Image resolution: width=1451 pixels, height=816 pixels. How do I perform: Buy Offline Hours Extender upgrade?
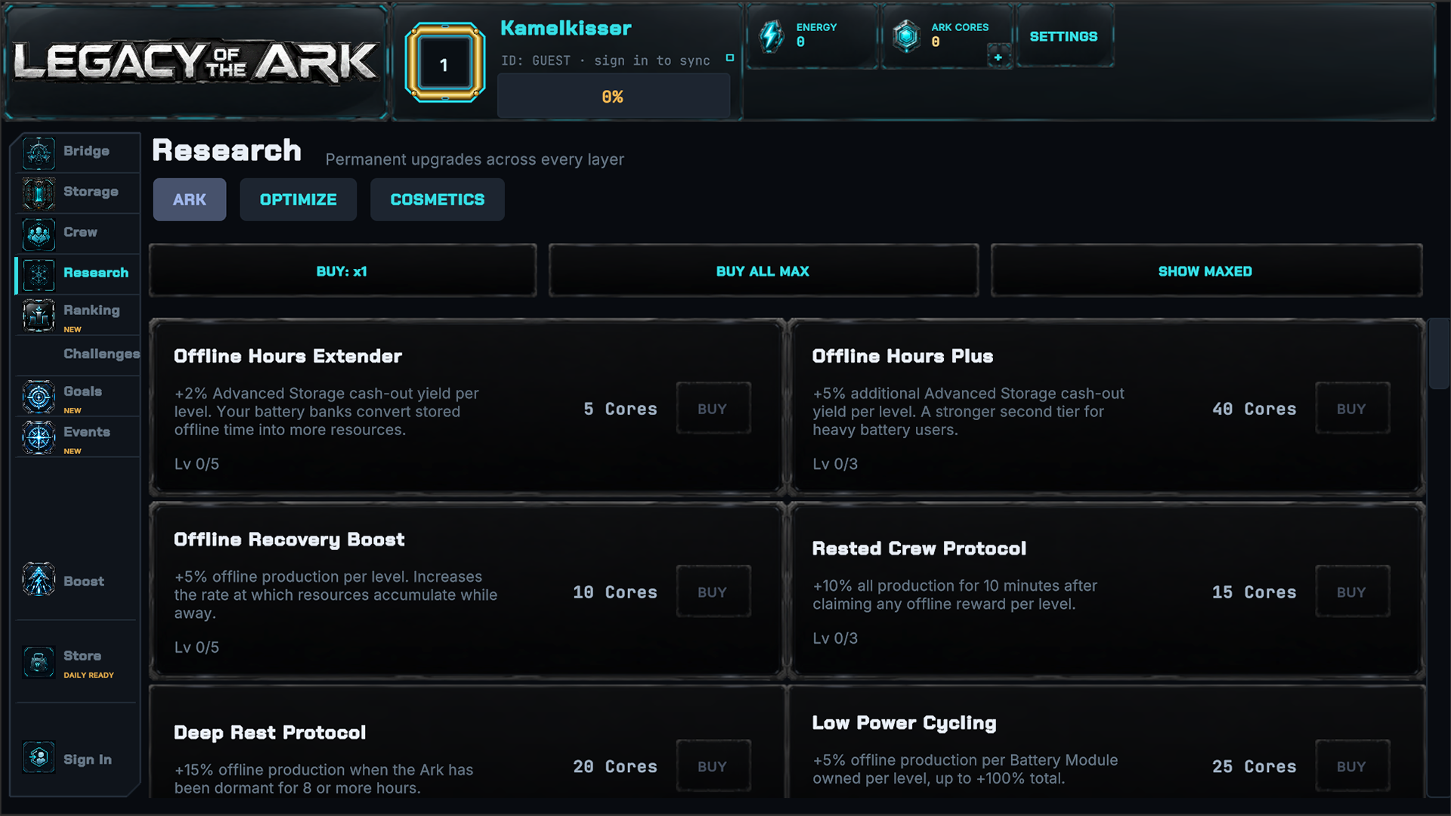pyautogui.click(x=713, y=408)
